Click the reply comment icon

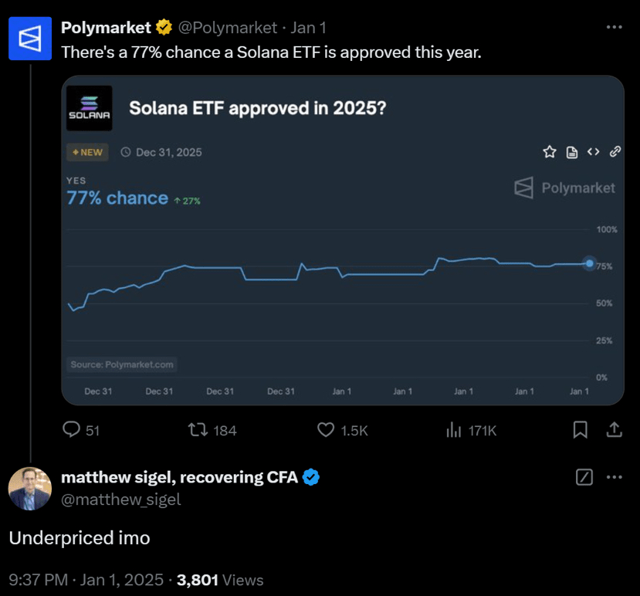[72, 430]
